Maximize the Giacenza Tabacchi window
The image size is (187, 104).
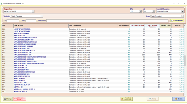click(179, 4)
